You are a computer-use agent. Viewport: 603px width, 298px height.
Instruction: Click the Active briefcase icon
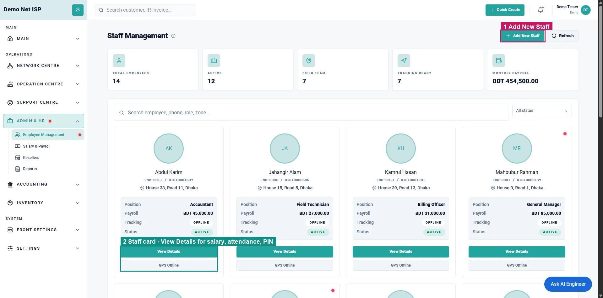click(x=214, y=61)
